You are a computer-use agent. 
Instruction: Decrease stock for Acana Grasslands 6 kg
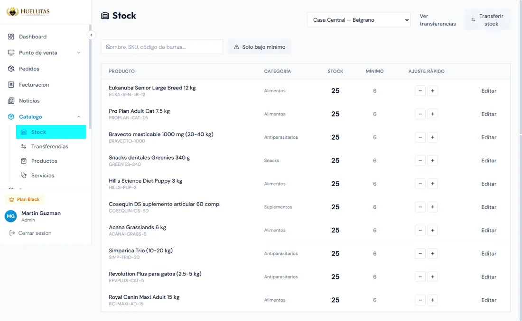point(420,230)
